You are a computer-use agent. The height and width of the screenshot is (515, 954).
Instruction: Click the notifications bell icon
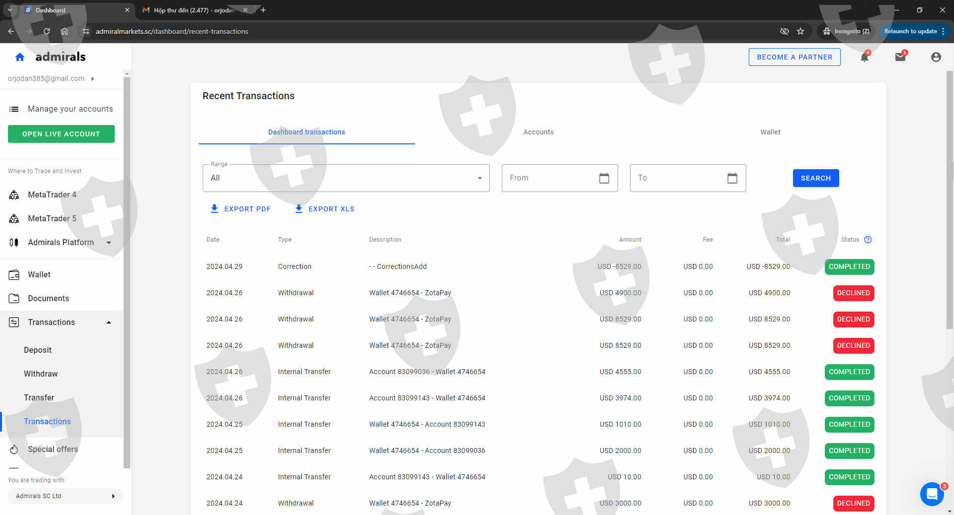pos(864,58)
